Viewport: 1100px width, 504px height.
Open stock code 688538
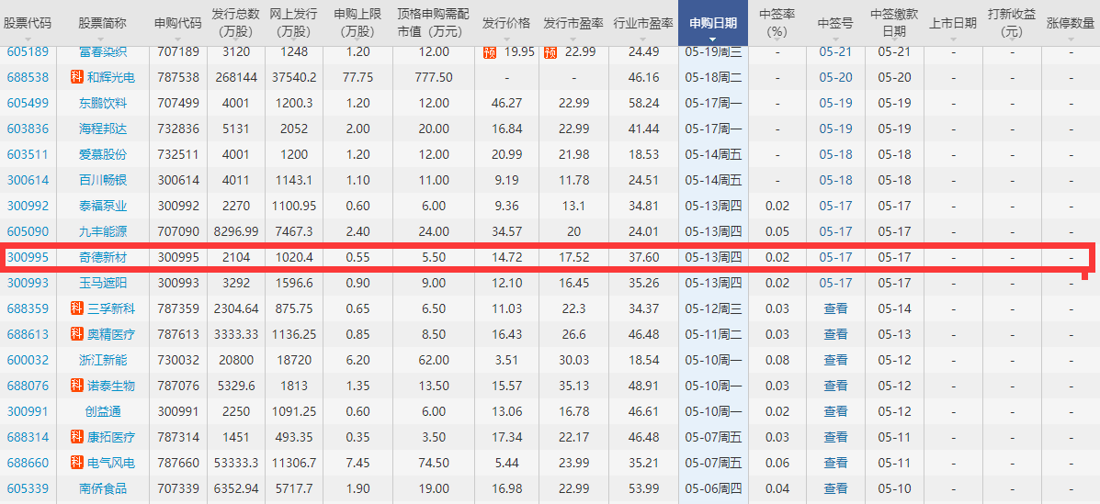(28, 77)
